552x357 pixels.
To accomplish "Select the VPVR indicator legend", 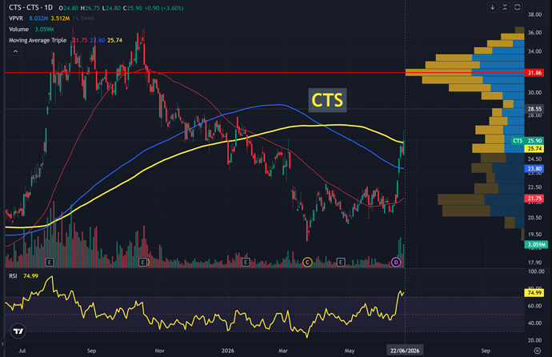I will click(16, 18).
